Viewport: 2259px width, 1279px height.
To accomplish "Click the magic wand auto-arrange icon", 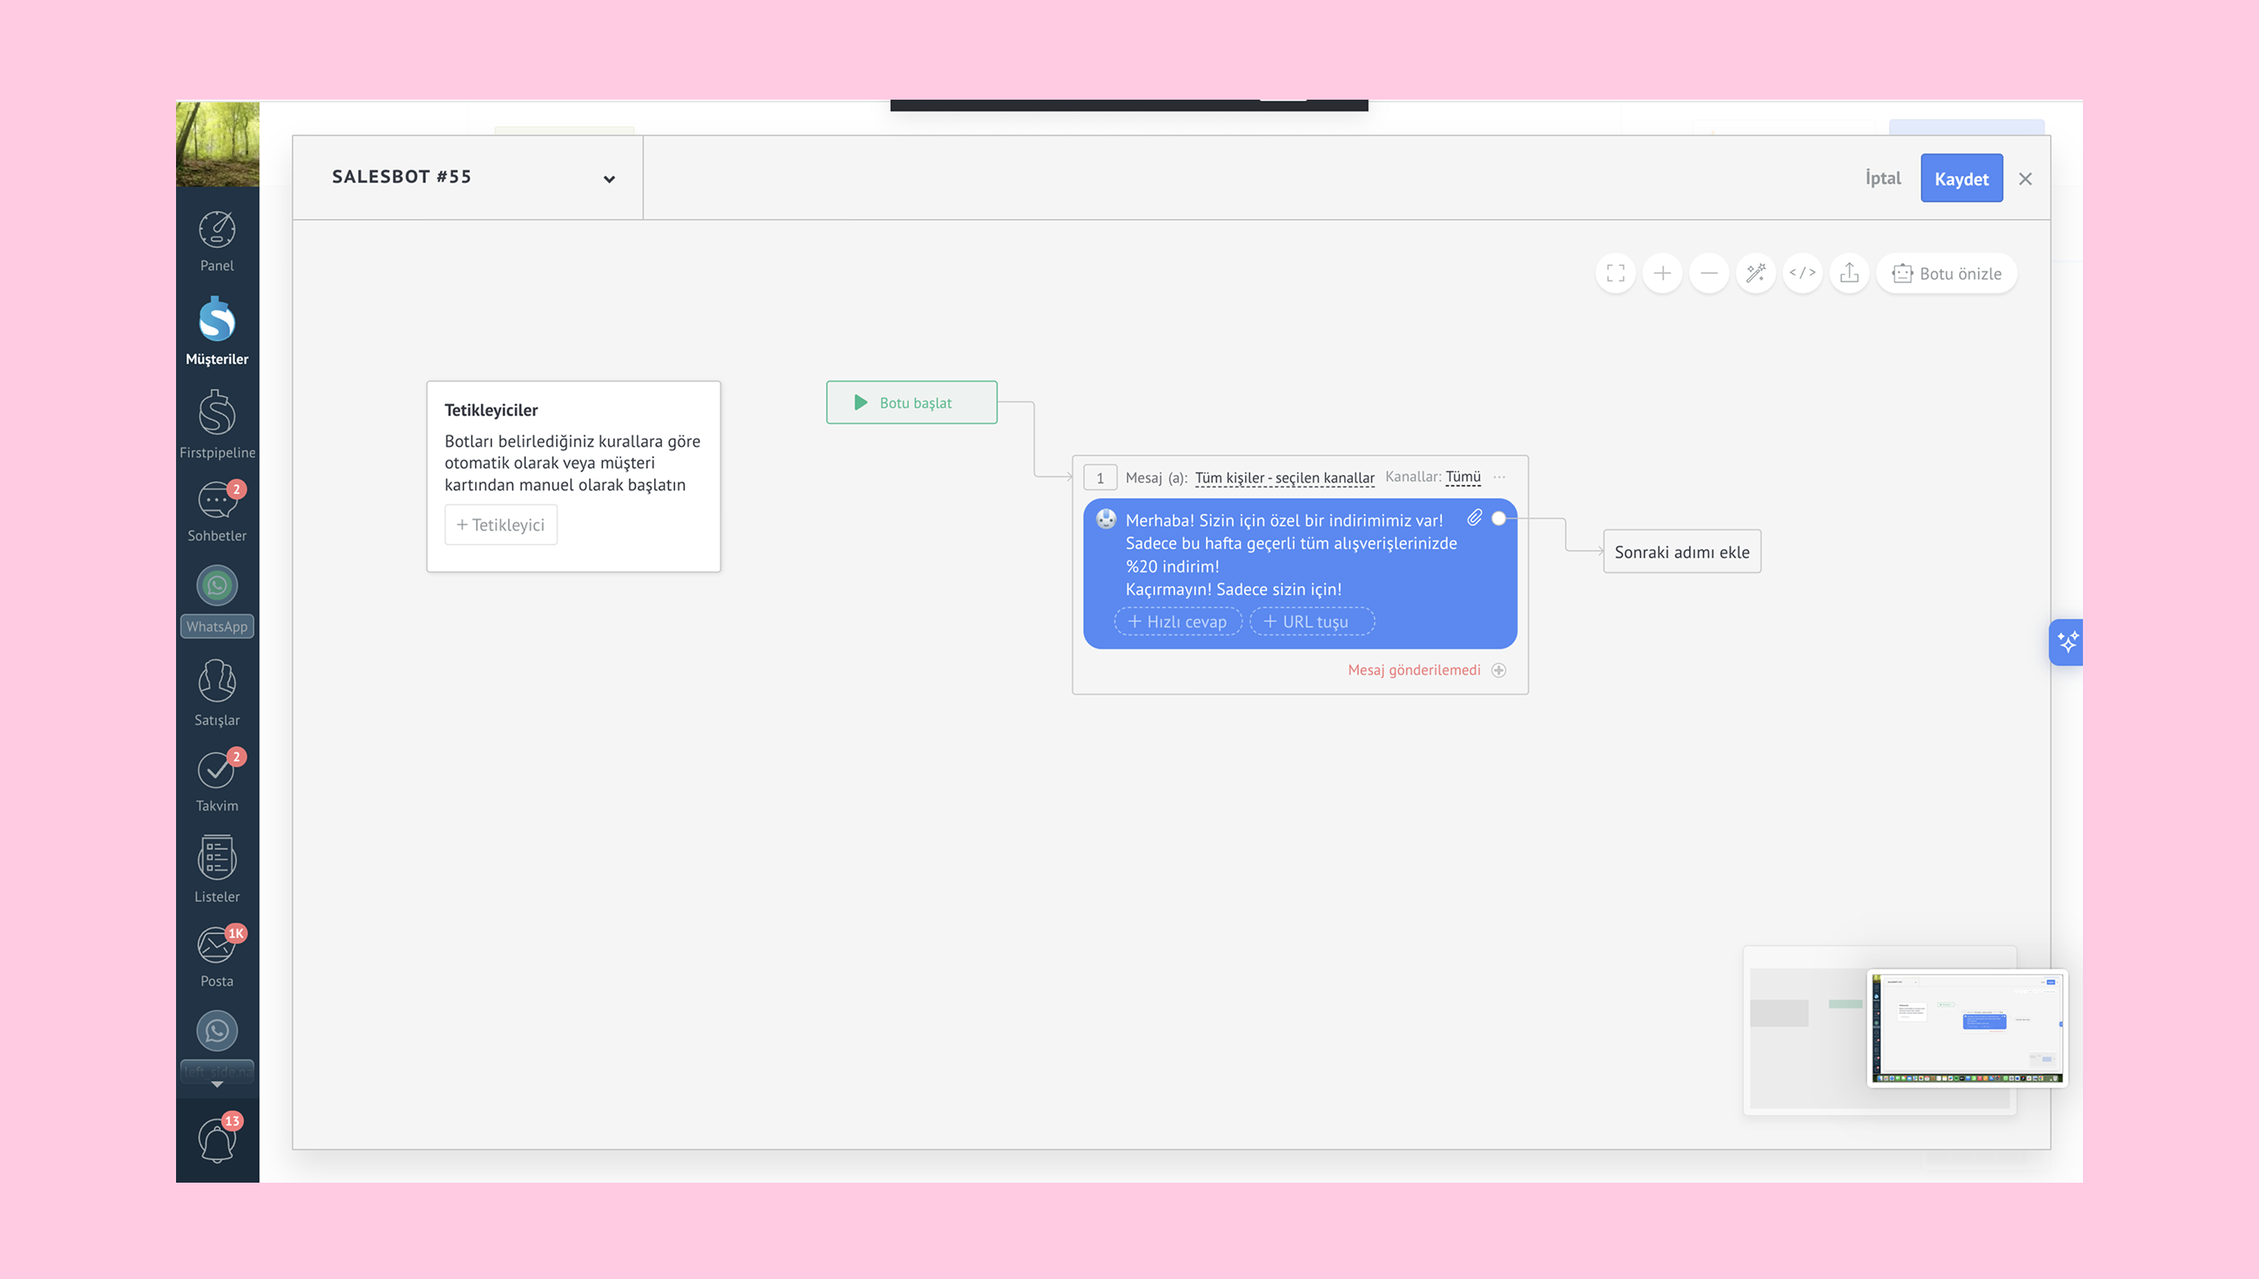I will [x=1756, y=273].
